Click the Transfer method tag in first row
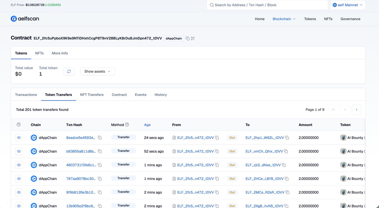The image size is (379, 208). [123, 137]
